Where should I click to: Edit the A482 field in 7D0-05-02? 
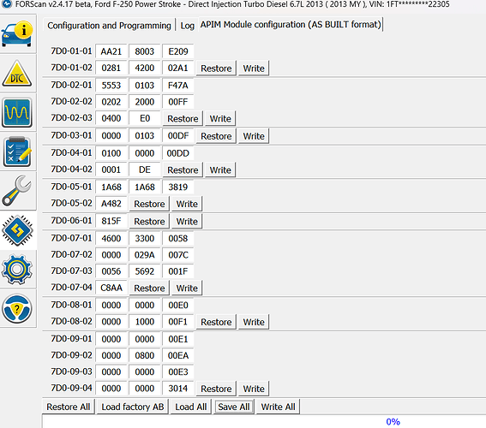click(x=111, y=204)
